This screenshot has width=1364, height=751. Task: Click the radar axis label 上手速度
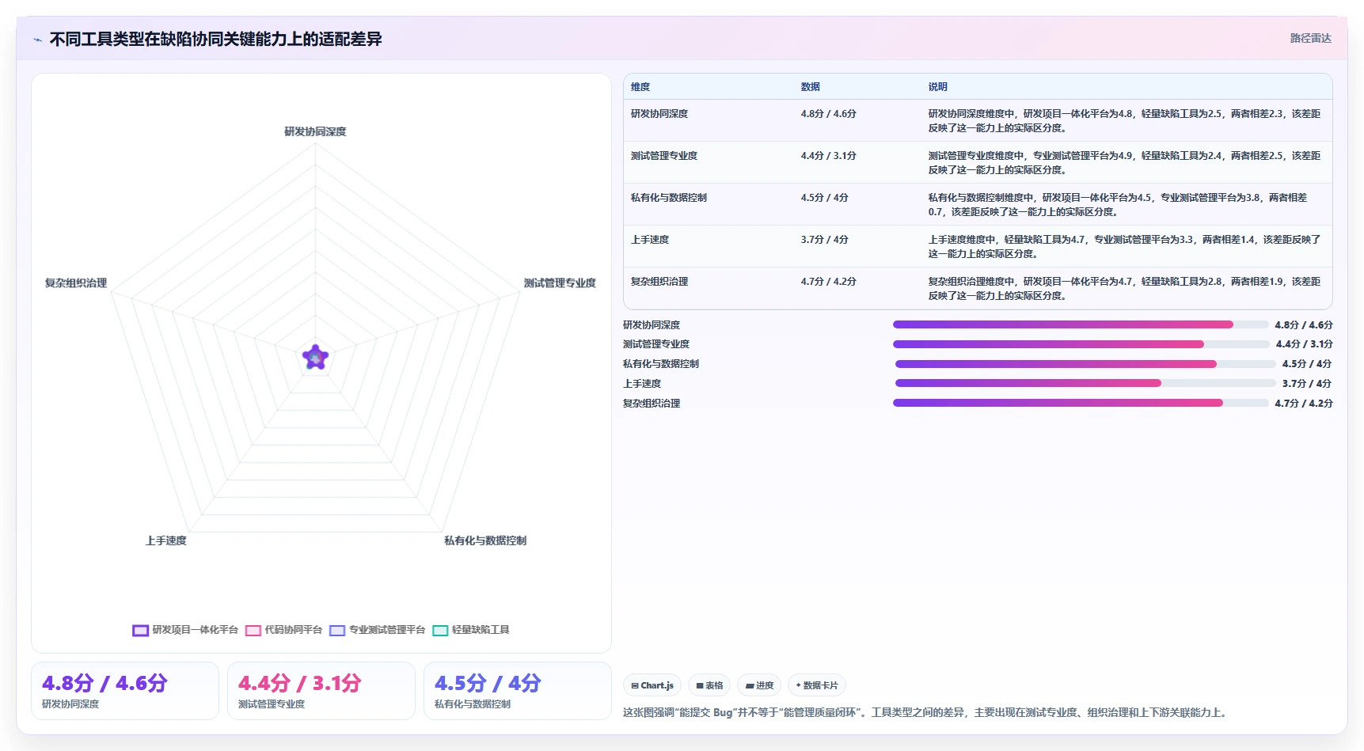pos(166,540)
